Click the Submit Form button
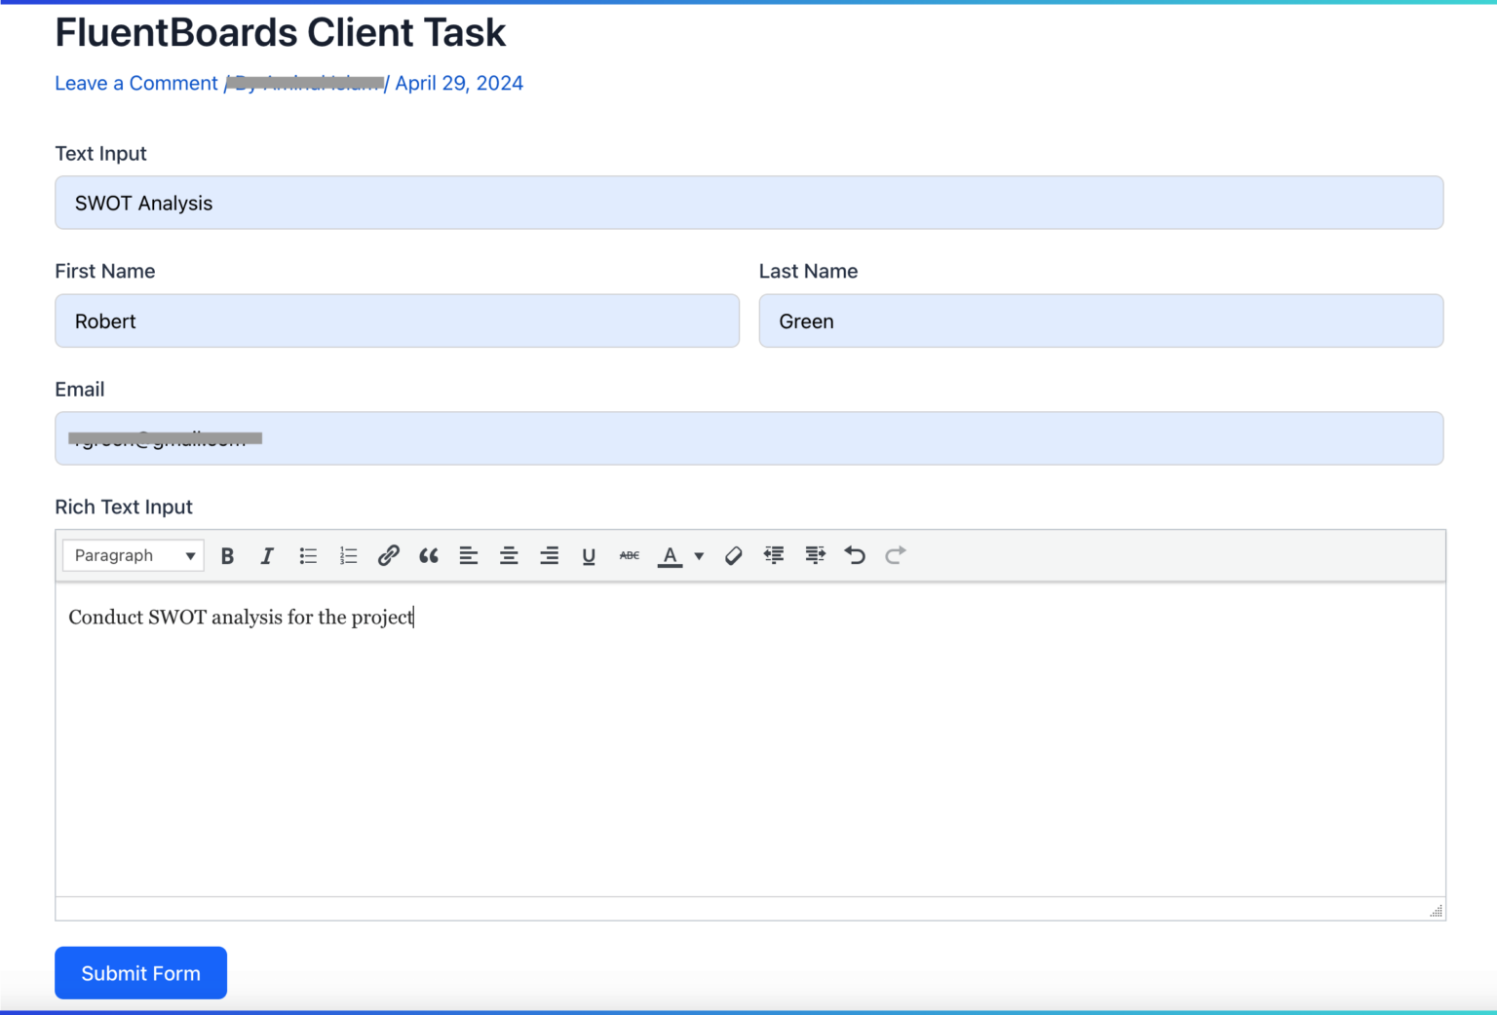The width and height of the screenshot is (1497, 1015). click(x=140, y=972)
